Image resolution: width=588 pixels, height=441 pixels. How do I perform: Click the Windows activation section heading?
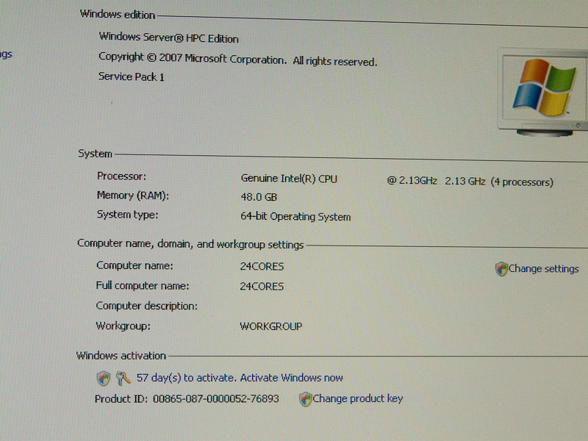click(x=121, y=356)
